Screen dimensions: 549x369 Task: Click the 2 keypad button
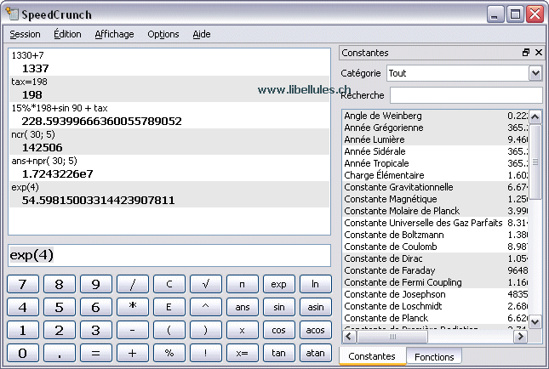coord(60,330)
